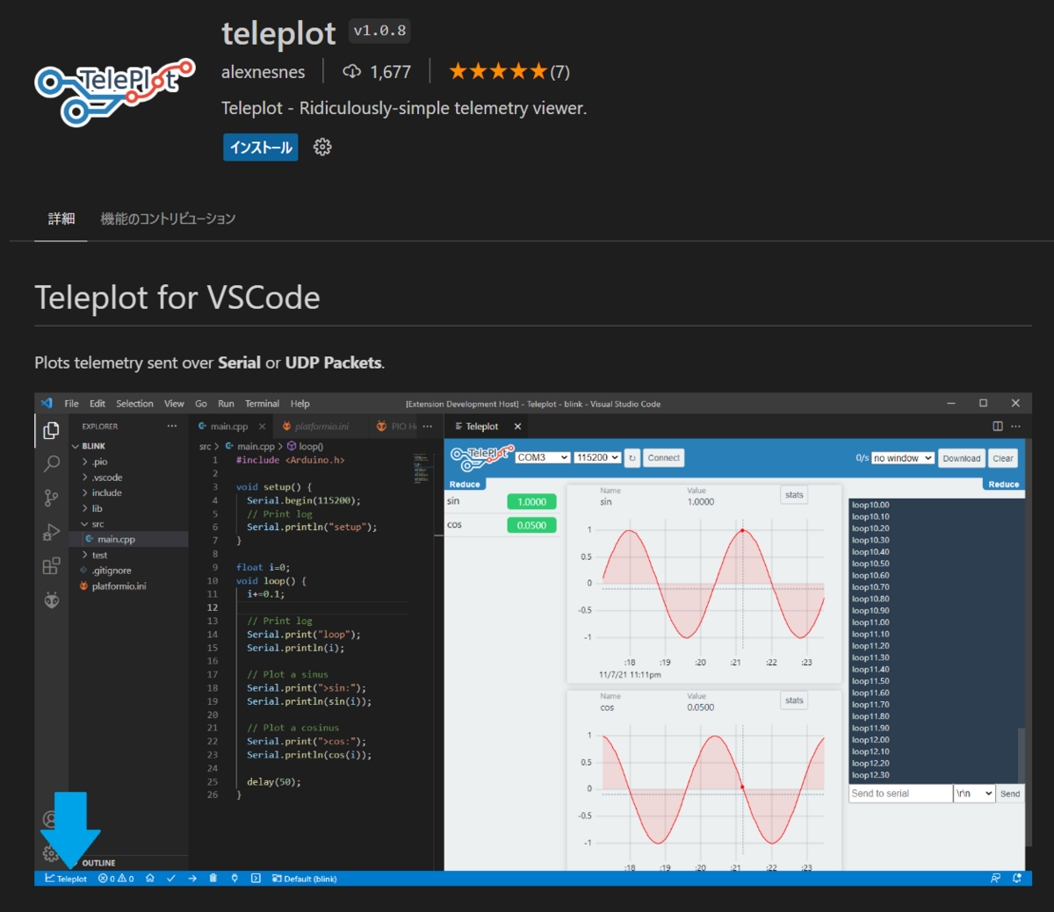This screenshot has width=1054, height=912.
Task: Open the 'no window' dropdown in Teleplot
Action: 902,457
